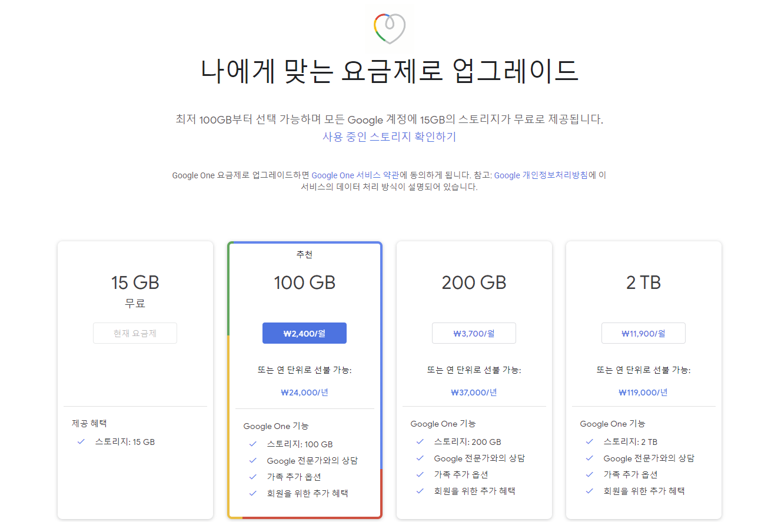Click 200 GB card's 가족 추가 옵션 checkmark
758x522 pixels.
pyautogui.click(x=420, y=474)
